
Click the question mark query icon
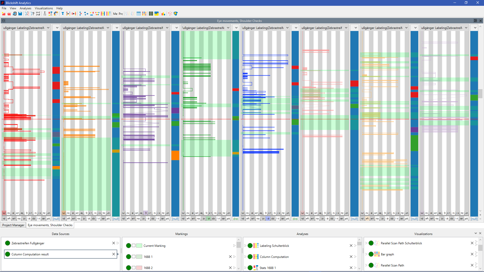tap(33, 14)
